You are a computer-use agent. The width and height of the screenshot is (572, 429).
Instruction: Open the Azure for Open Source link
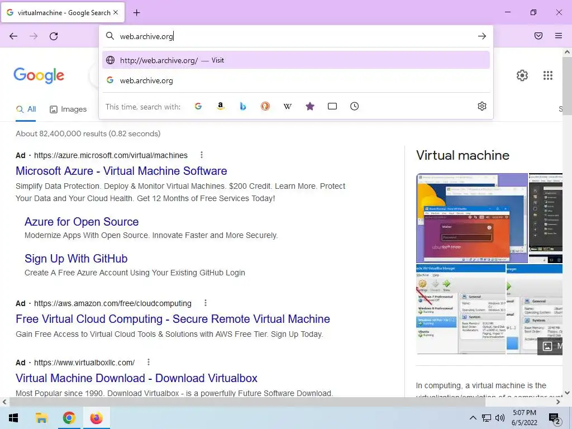[82, 222]
